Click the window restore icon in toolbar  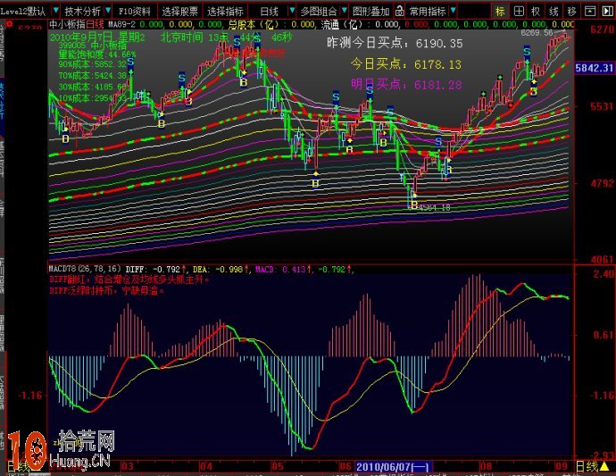(x=590, y=11)
